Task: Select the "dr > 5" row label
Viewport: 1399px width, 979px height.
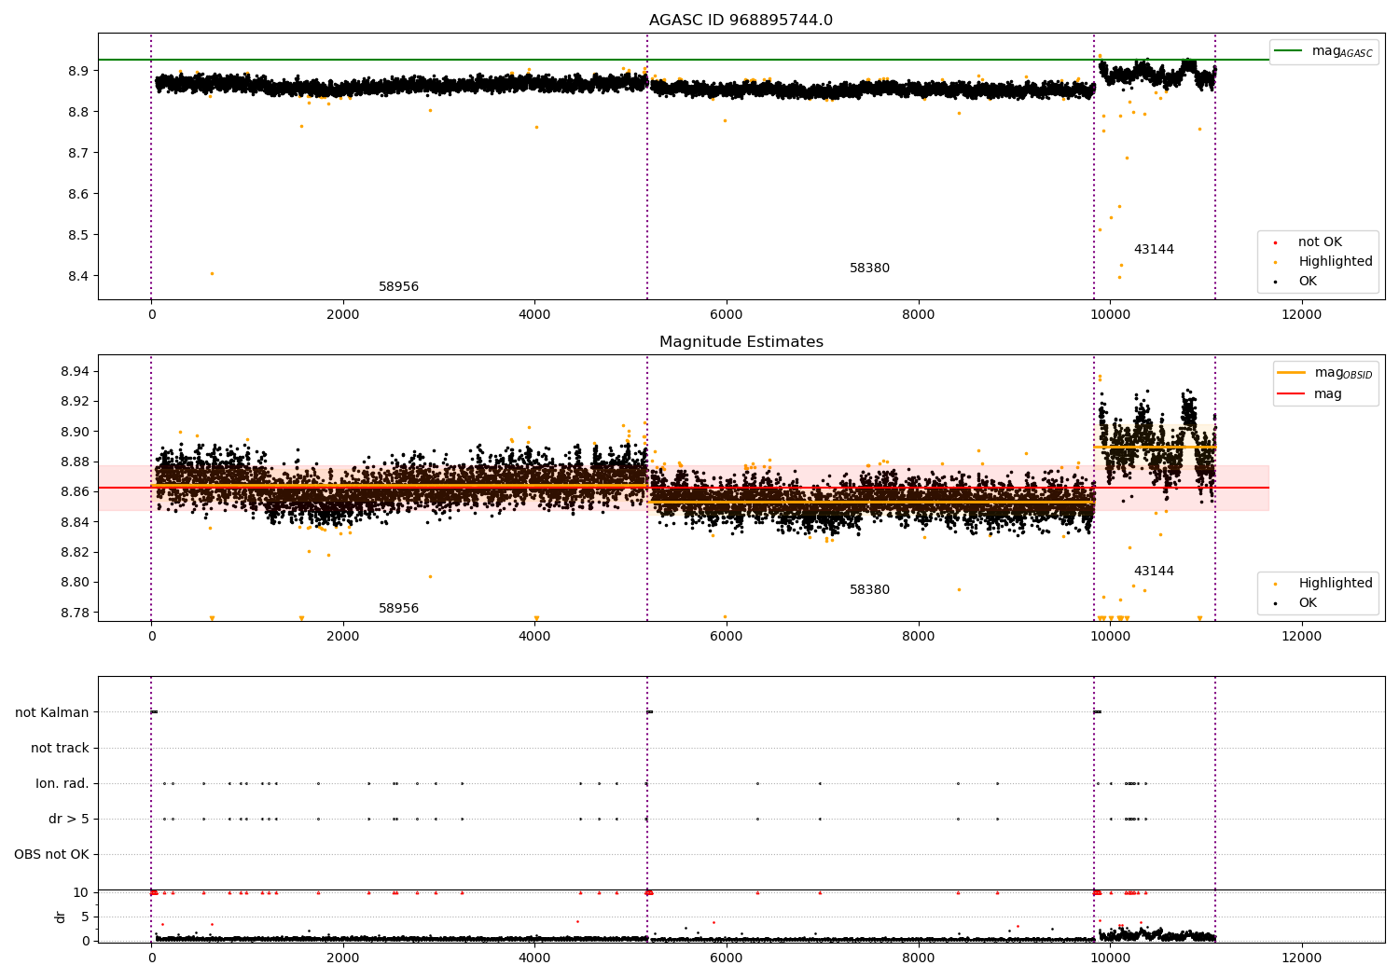Action: tap(69, 820)
